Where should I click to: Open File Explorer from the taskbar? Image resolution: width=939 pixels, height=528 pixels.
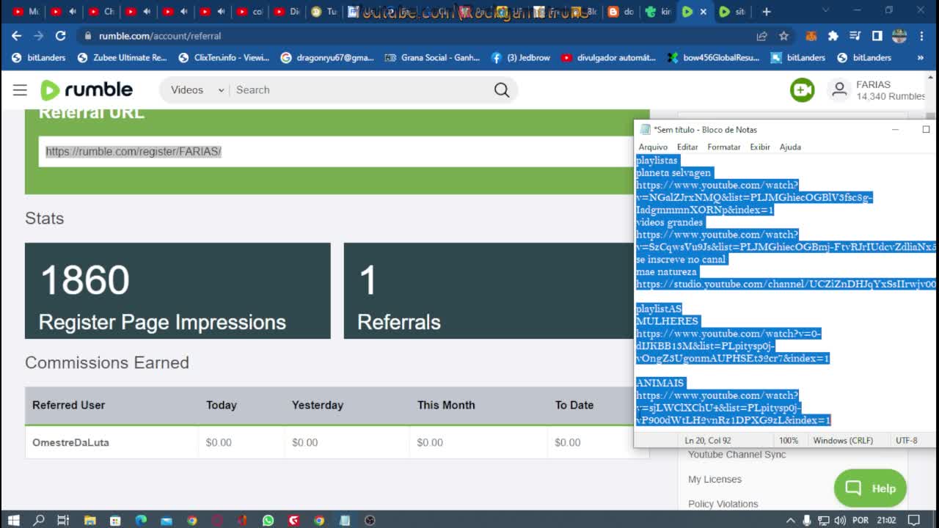[89, 520]
